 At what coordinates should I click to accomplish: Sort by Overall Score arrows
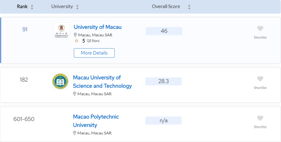coord(189,7)
